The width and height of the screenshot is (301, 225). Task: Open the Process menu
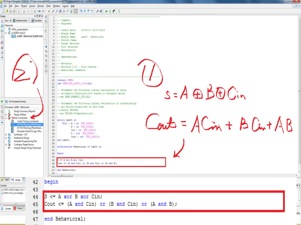pos(41,6)
